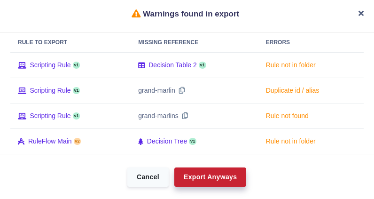Image resolution: width=374 pixels, height=199 pixels.
Task: Click the v1 badge beside Decision Table 2
Action: (x=203, y=65)
